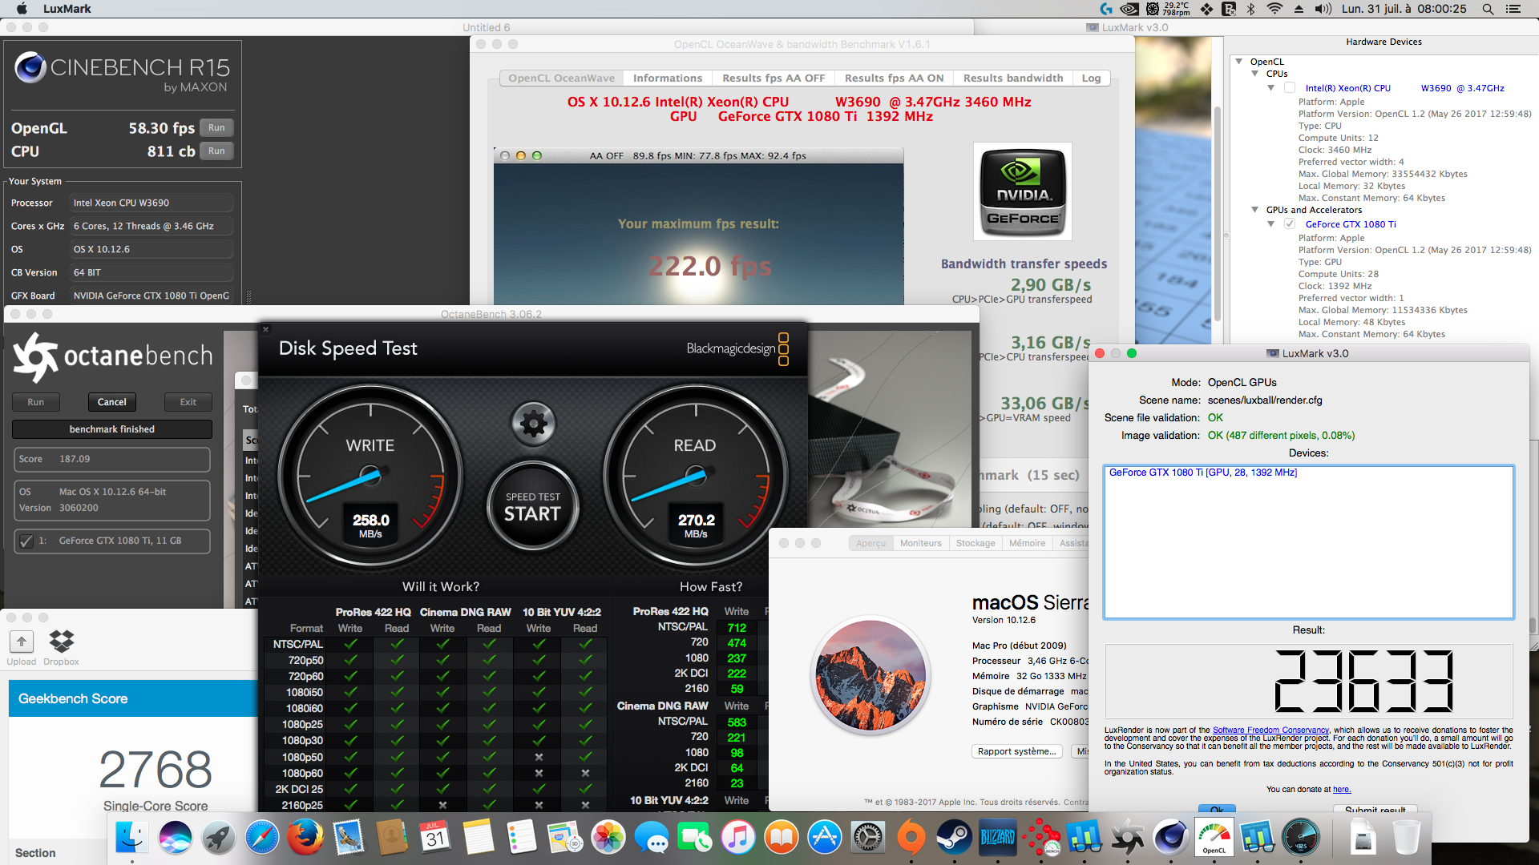1539x865 pixels.
Task: Open the Apple menu
Action: pyautogui.click(x=22, y=9)
